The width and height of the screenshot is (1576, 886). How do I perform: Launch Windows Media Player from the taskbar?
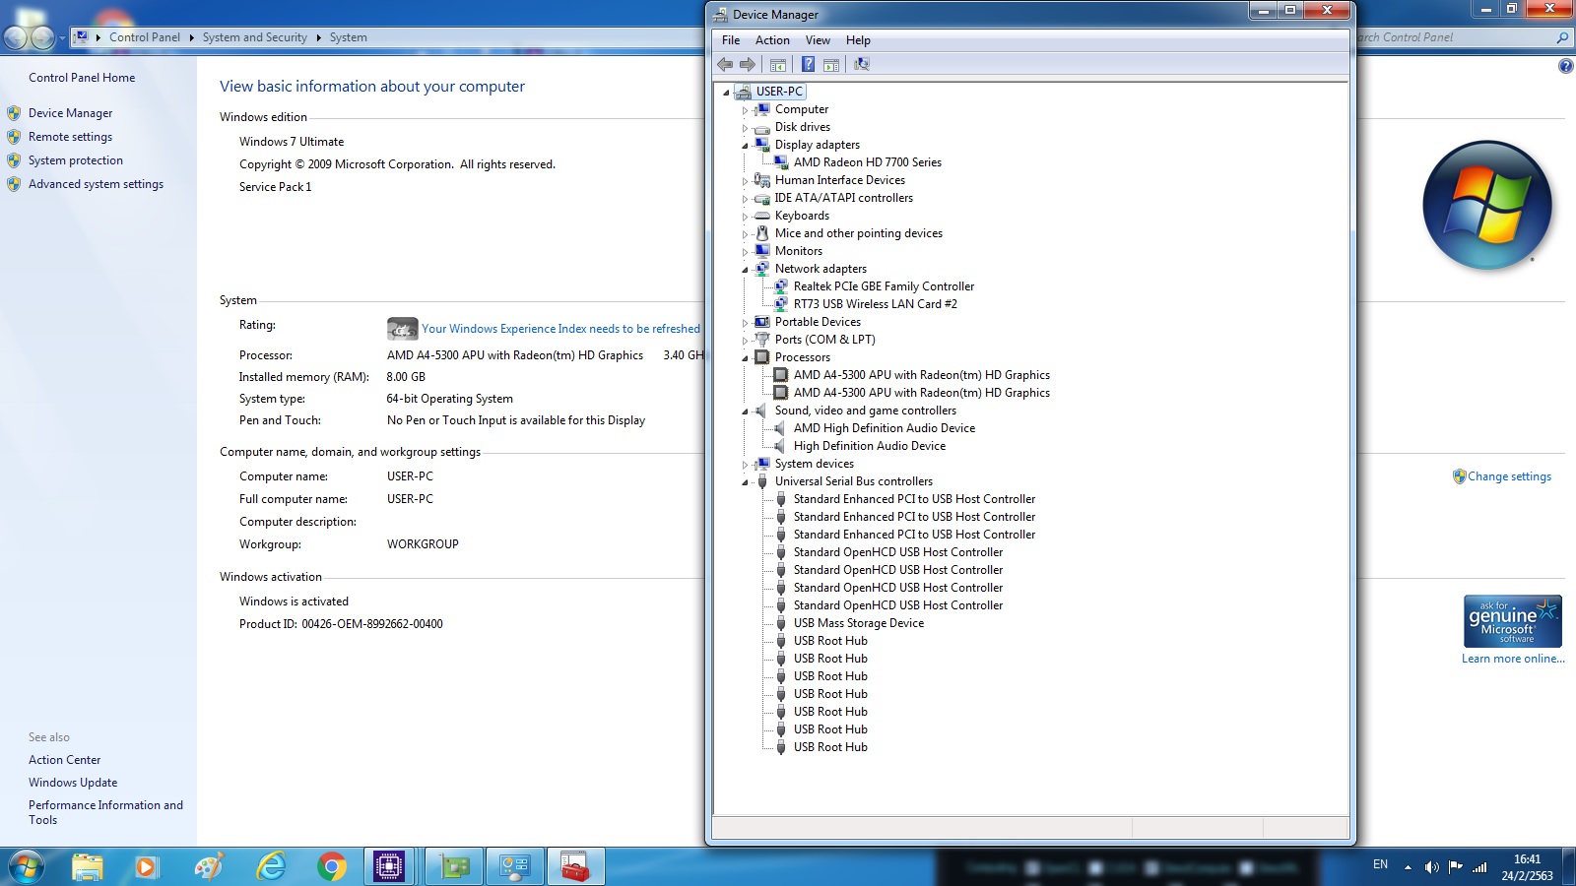coord(147,867)
